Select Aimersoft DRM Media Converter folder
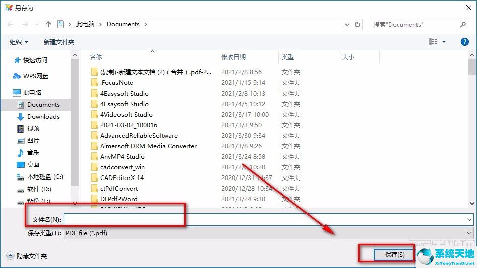 pos(148,146)
